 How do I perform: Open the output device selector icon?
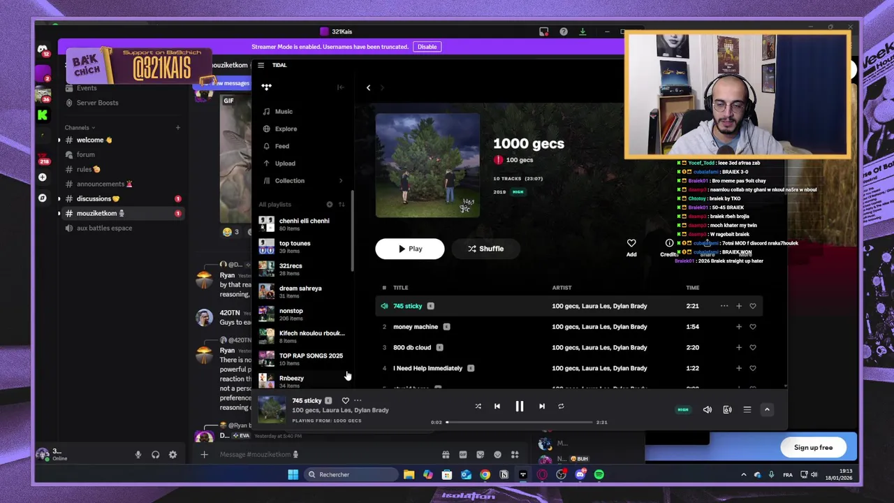click(x=727, y=410)
